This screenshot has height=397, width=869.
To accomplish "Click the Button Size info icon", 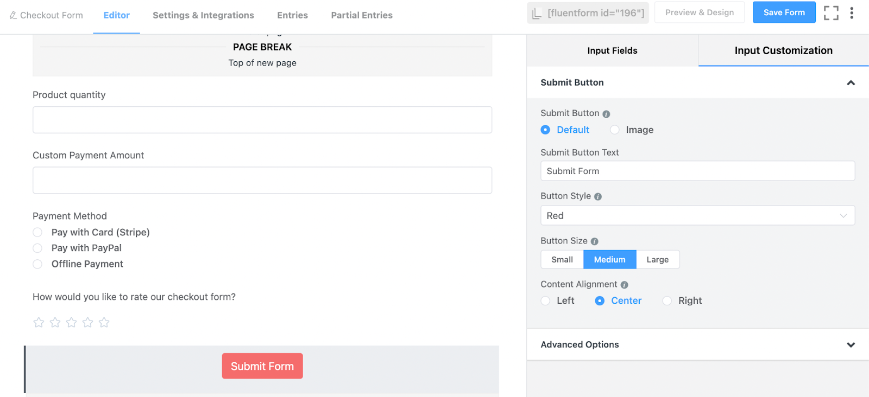I will point(595,241).
